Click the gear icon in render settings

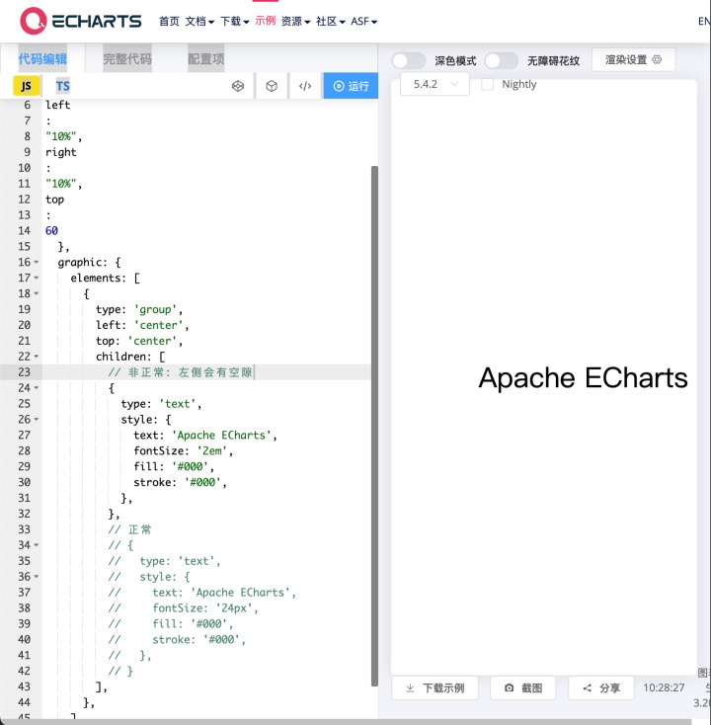pos(657,59)
